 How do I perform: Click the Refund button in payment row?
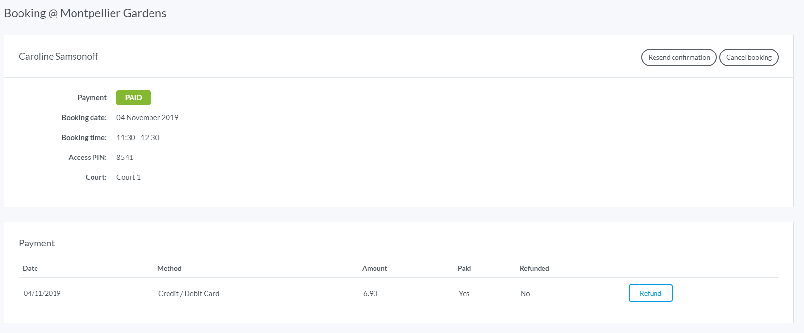tap(650, 293)
